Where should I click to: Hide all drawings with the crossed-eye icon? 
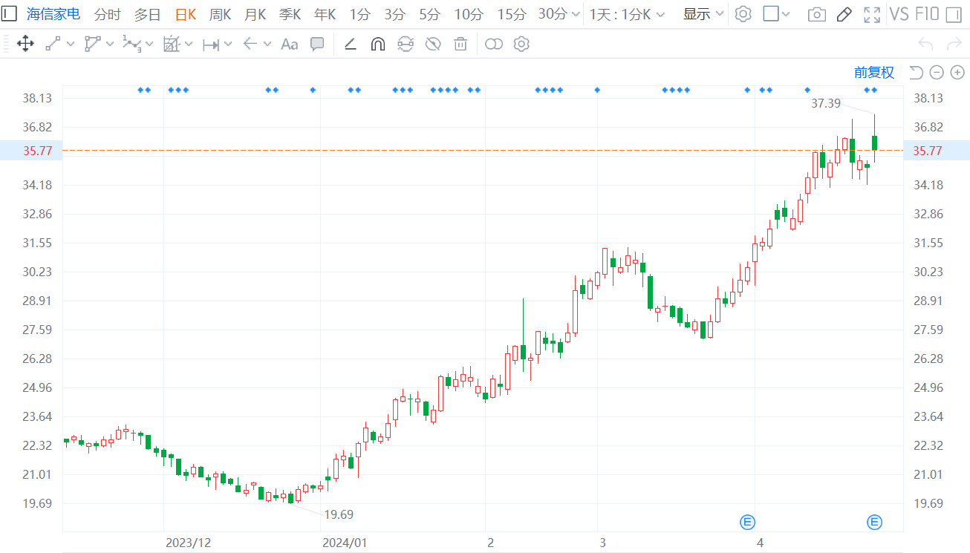click(433, 45)
